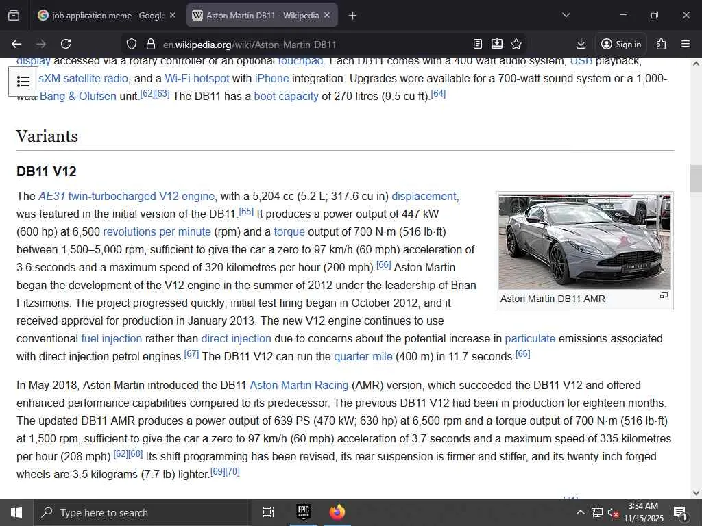Open the torque article link
Viewport: 702px width, 526px height.
pos(289,232)
